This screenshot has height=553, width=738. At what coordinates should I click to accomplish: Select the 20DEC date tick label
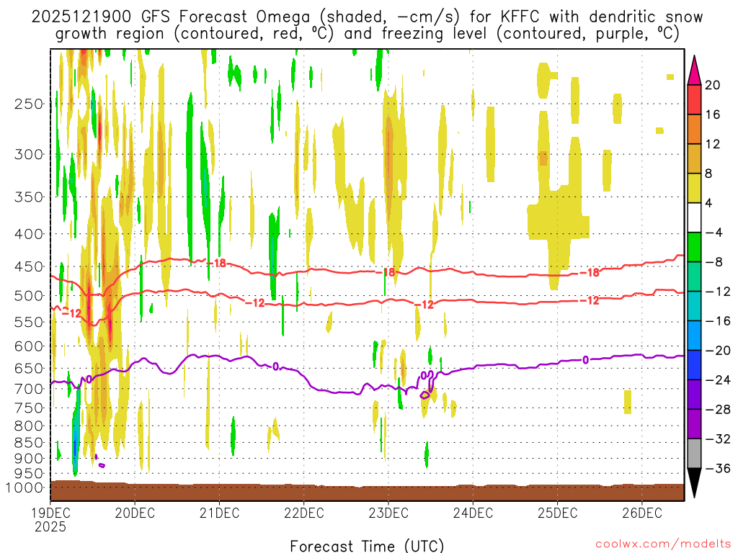[135, 513]
